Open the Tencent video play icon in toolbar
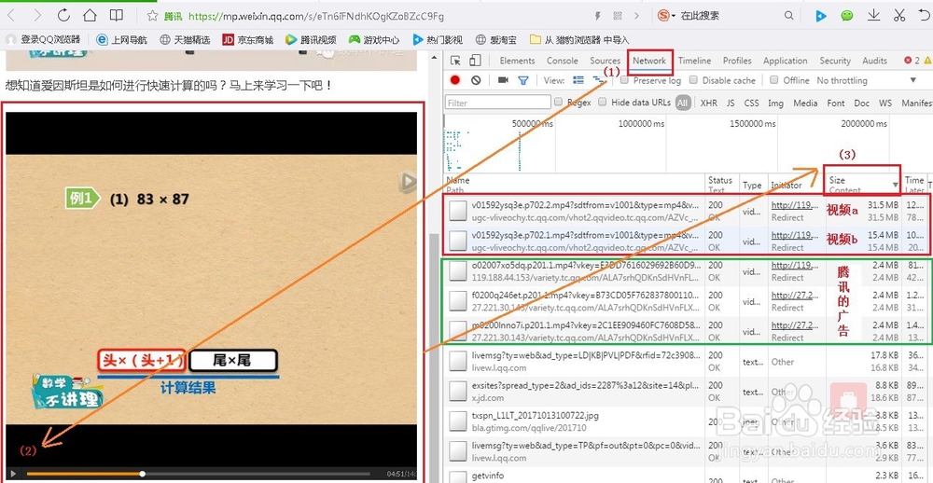 (x=820, y=16)
